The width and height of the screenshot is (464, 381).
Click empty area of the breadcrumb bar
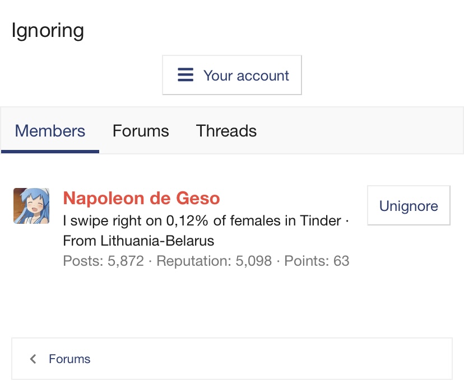click(269, 359)
